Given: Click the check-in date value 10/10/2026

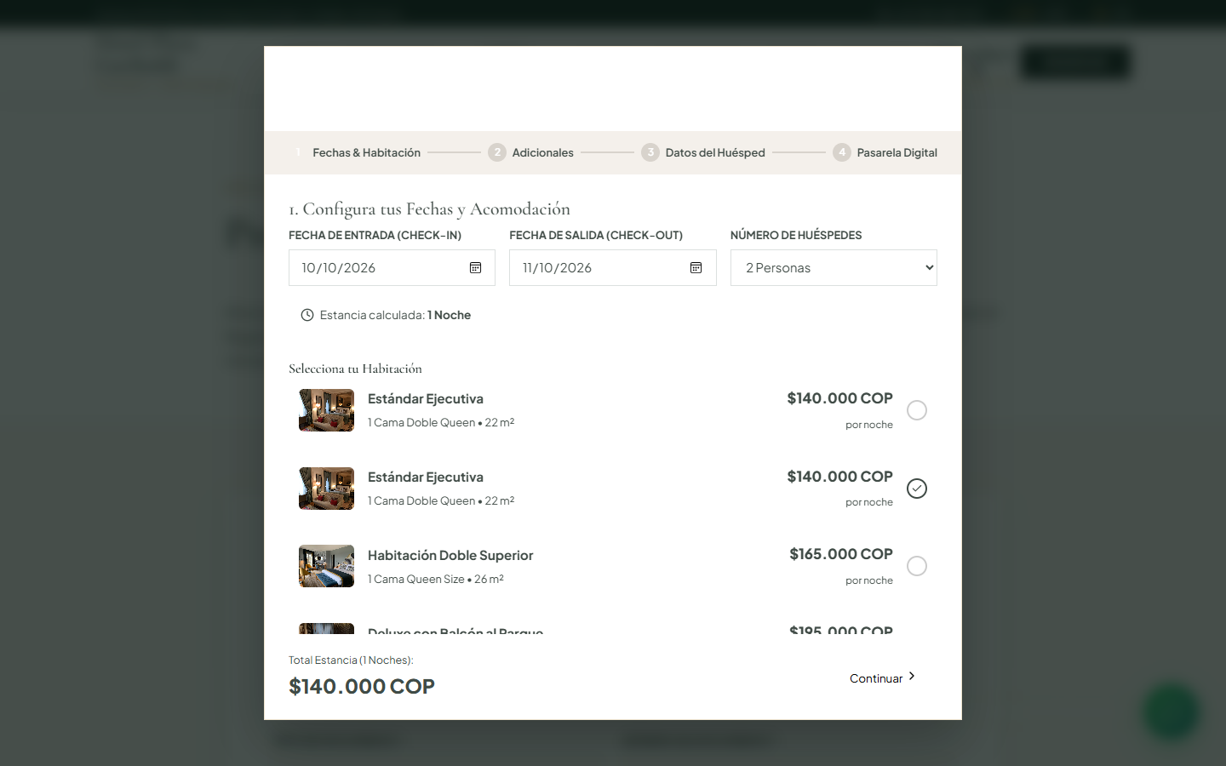Looking at the screenshot, I should point(339,268).
